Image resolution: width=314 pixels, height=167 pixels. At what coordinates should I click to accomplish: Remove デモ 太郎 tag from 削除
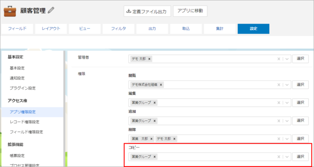pos(174,139)
